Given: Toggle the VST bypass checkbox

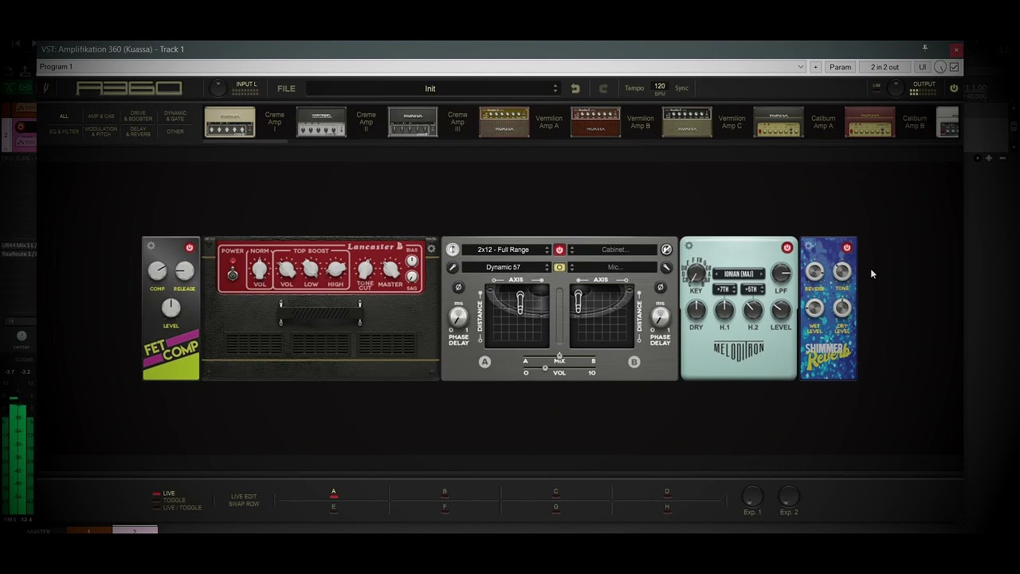Looking at the screenshot, I should point(955,67).
